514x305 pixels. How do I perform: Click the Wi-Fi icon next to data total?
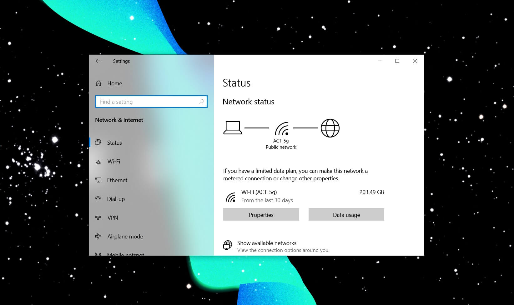click(x=231, y=196)
